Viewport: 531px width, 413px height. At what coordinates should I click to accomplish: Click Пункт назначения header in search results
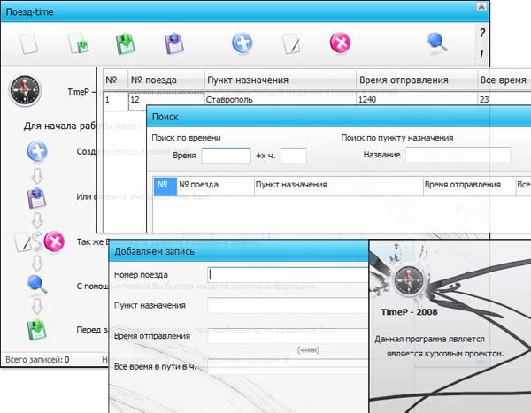(339, 186)
